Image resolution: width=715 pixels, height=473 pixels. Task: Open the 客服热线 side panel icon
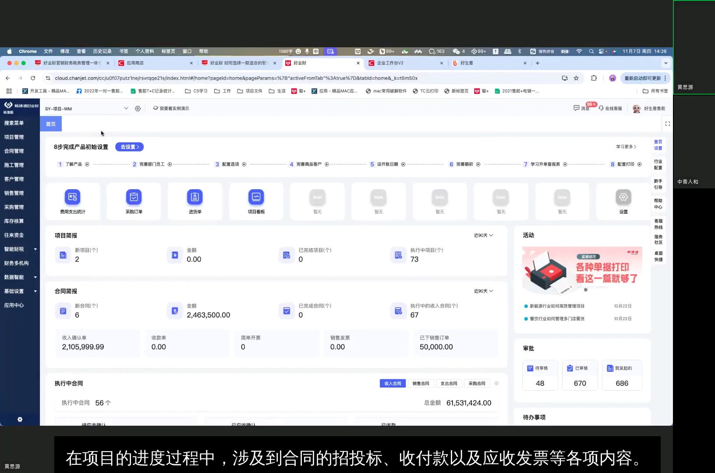pyautogui.click(x=658, y=224)
